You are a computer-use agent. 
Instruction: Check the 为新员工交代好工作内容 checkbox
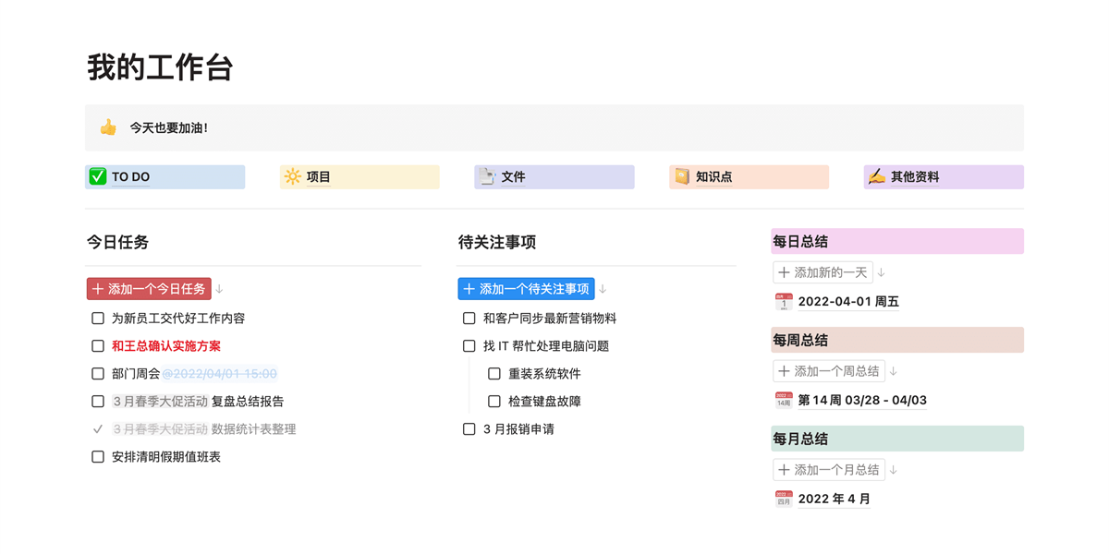[x=98, y=319]
